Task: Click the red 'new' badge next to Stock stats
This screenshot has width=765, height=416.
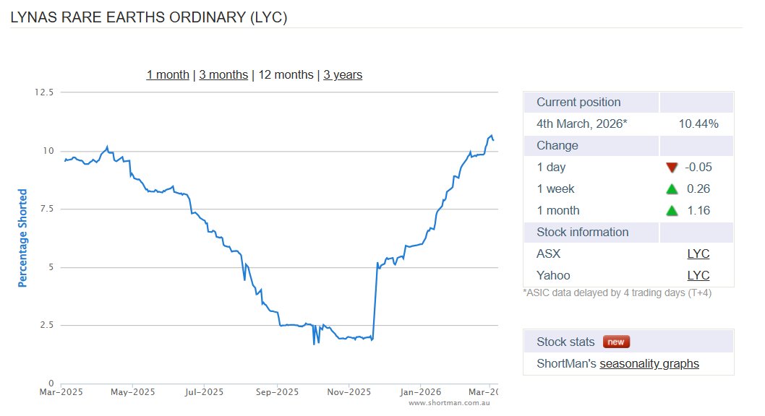Action: click(615, 341)
